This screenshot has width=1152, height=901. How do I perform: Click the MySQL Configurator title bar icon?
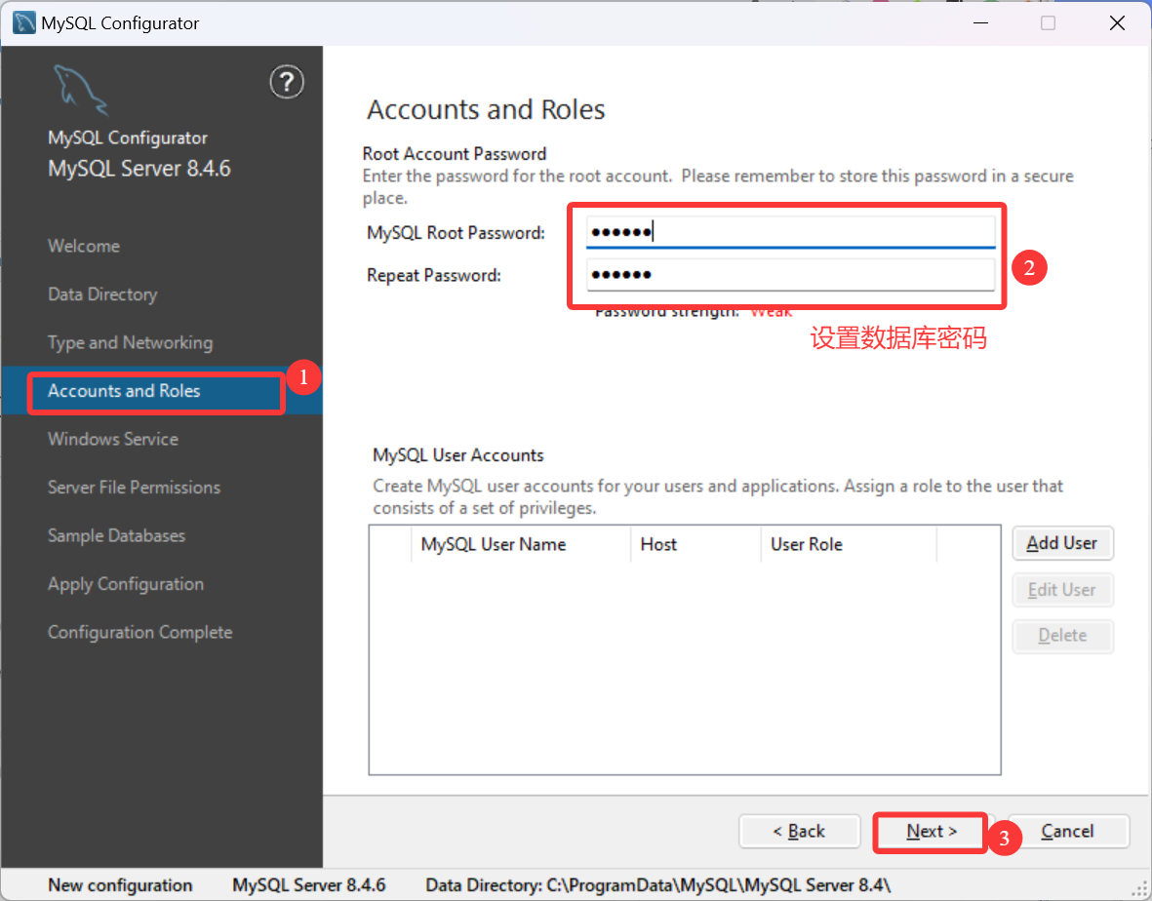tap(23, 22)
